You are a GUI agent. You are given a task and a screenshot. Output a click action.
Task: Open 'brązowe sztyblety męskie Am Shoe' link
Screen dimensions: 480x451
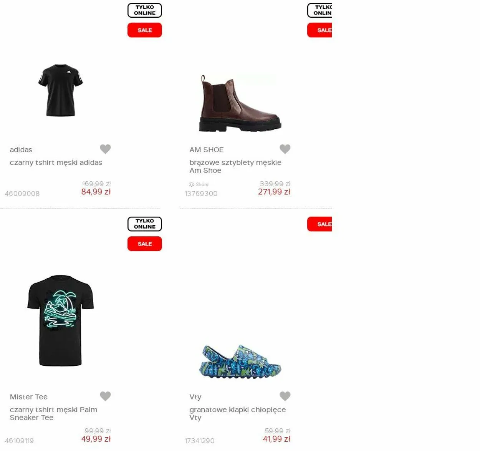235,166
